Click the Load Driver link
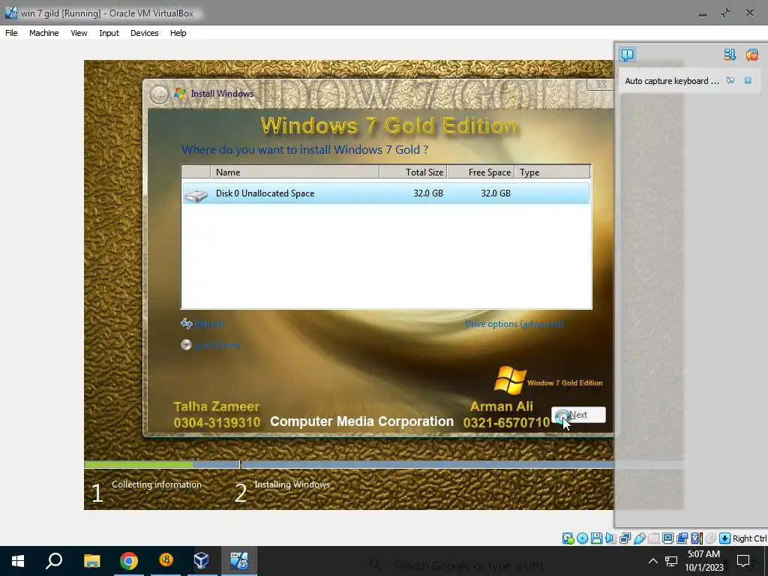The width and height of the screenshot is (768, 576). click(x=217, y=345)
